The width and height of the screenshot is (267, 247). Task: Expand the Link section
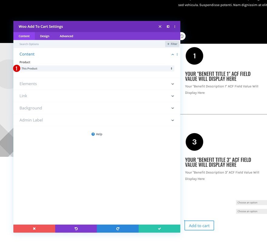[x=97, y=96]
